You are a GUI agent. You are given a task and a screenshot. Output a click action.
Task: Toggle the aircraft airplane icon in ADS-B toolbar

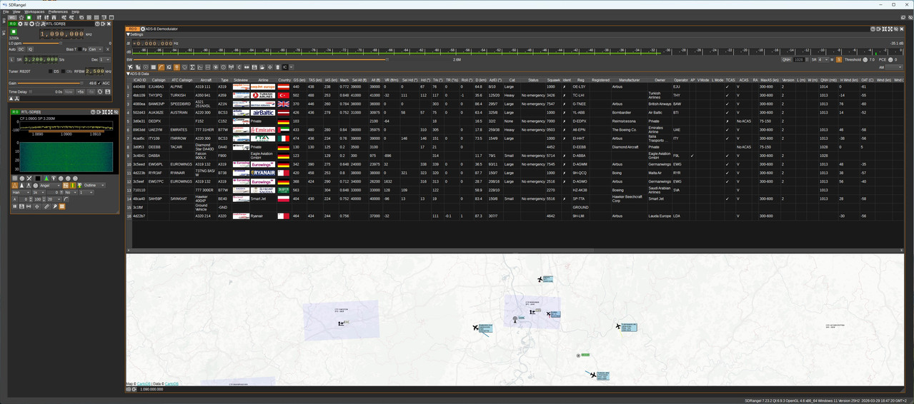130,67
